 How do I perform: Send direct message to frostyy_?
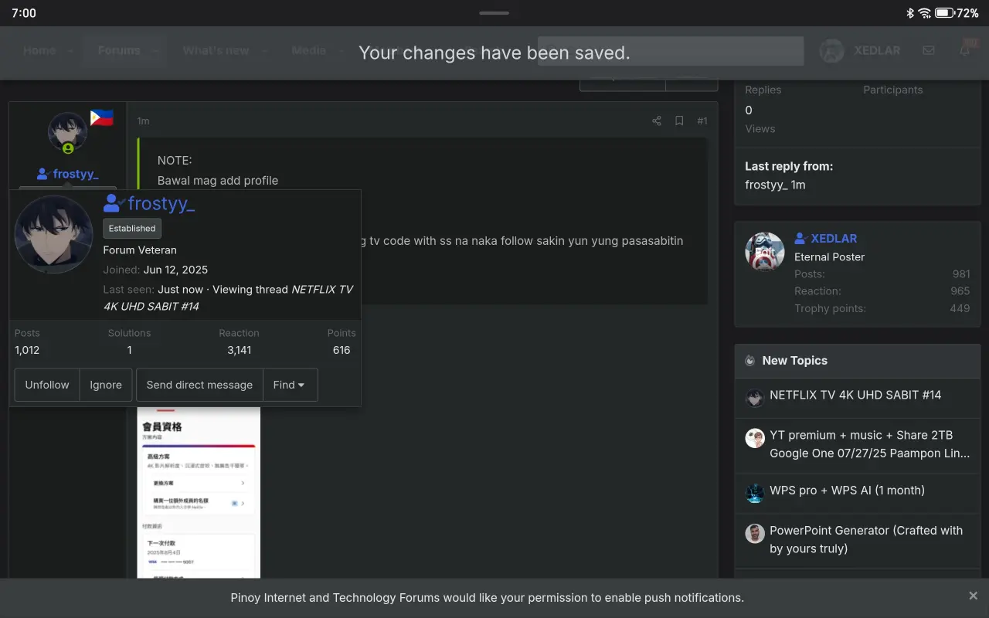pos(199,385)
